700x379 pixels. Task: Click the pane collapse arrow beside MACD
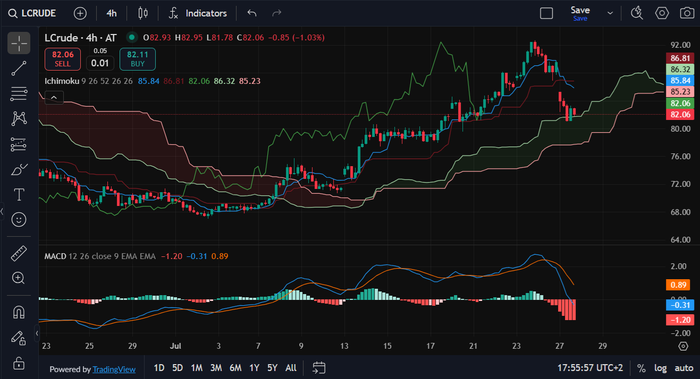(37, 333)
